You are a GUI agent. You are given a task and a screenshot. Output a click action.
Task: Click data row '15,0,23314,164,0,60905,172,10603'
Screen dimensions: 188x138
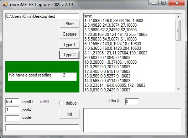115,85
